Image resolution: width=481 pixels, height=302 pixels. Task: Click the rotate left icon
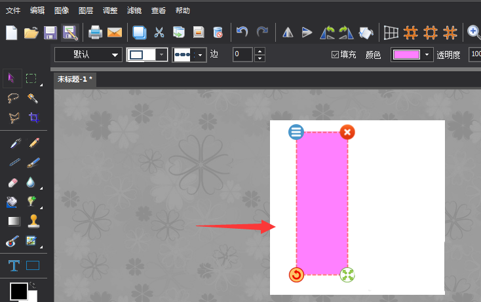click(327, 33)
